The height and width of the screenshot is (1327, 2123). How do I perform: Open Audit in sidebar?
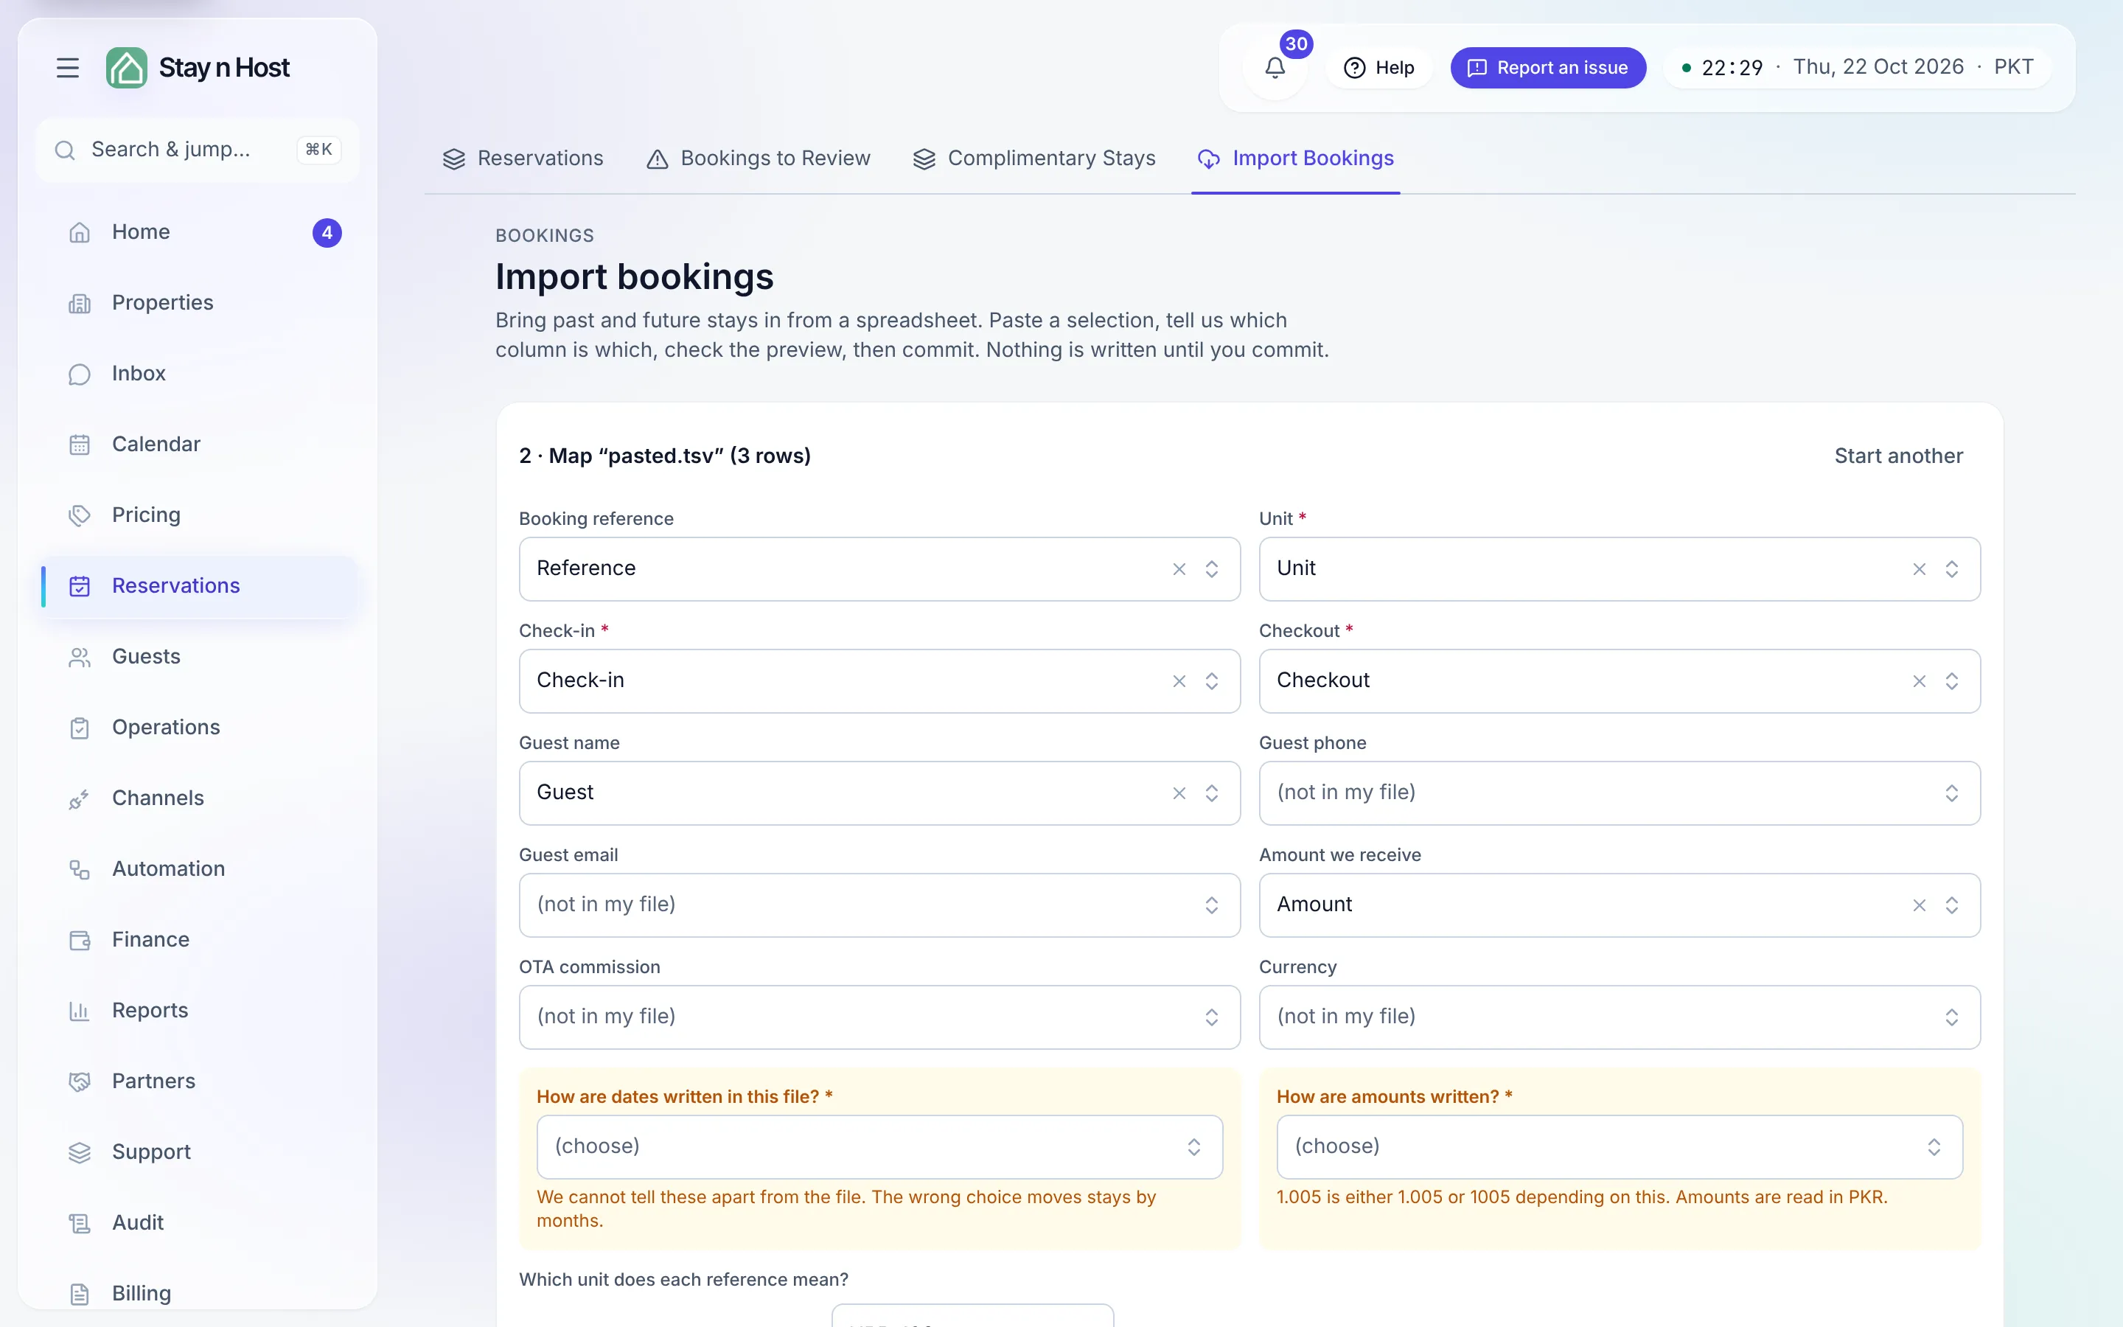coord(199,1224)
